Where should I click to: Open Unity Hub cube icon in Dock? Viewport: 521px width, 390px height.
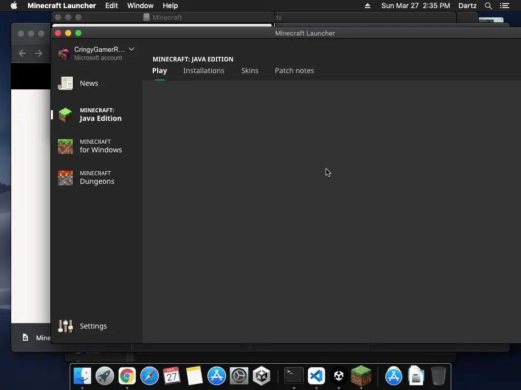point(262,376)
